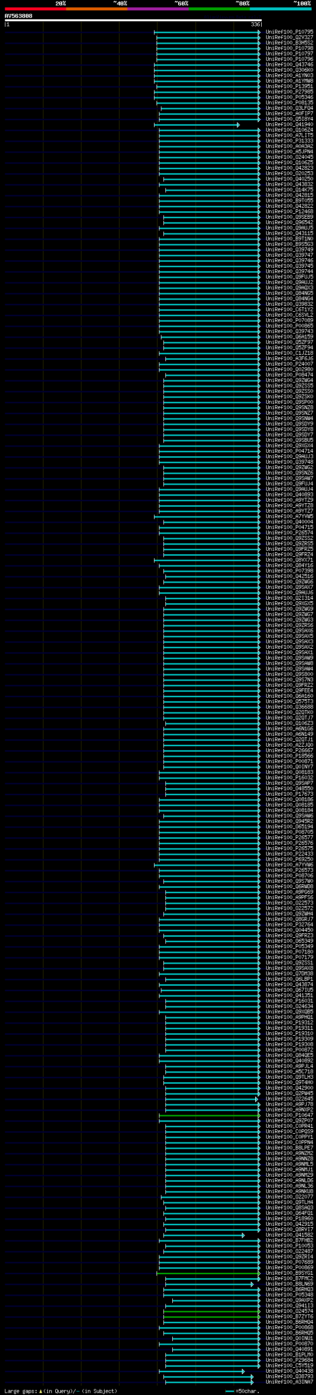Click the purple ~60% identity legend bar
This screenshot has height=1395, width=316.
(158, 9)
